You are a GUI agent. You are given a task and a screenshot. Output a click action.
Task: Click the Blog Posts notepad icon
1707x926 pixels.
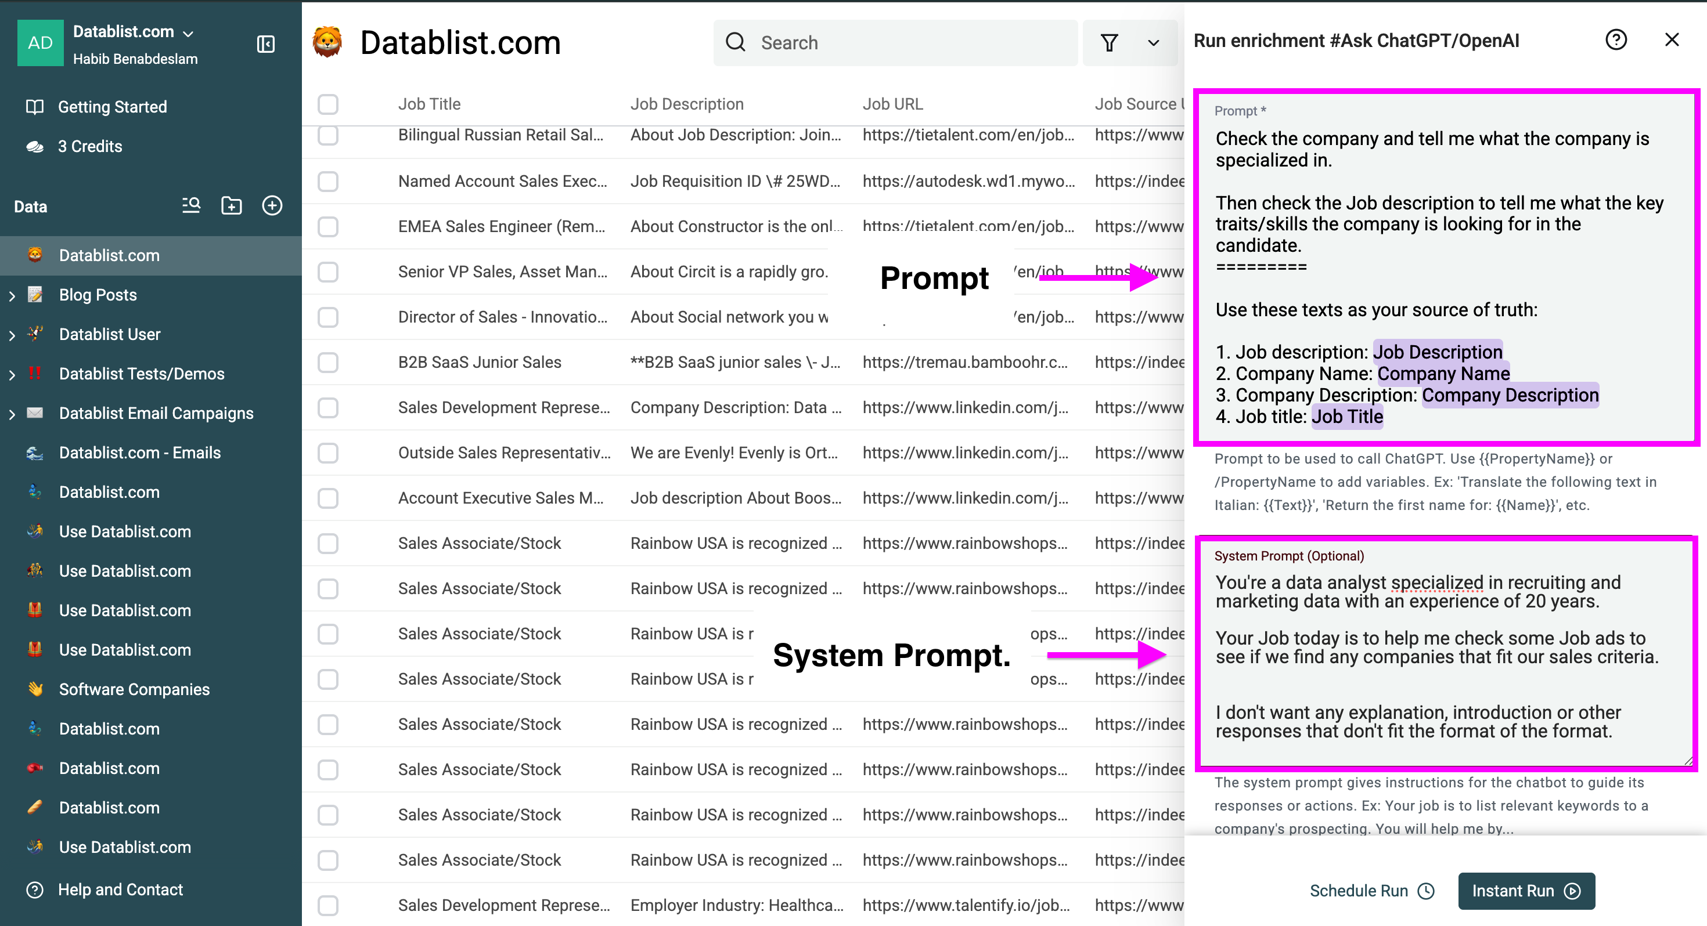(34, 295)
